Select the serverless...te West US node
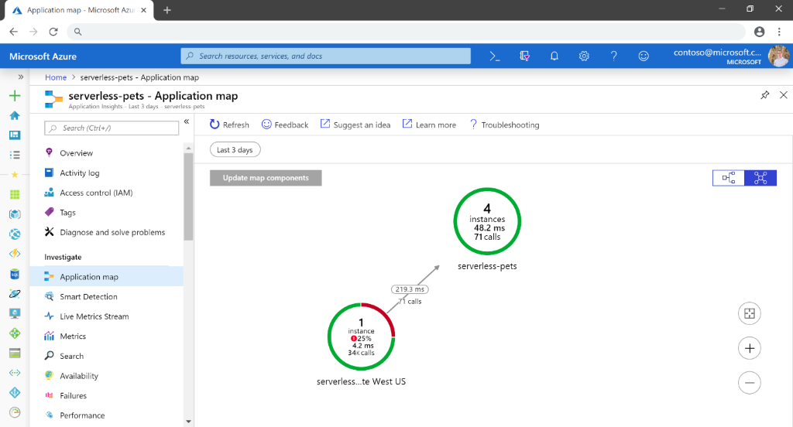793x427 pixels. [361, 336]
